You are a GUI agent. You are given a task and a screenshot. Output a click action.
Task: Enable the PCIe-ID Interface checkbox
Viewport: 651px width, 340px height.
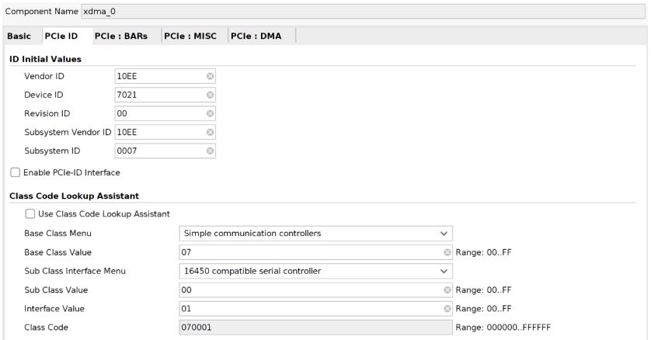[15, 172]
